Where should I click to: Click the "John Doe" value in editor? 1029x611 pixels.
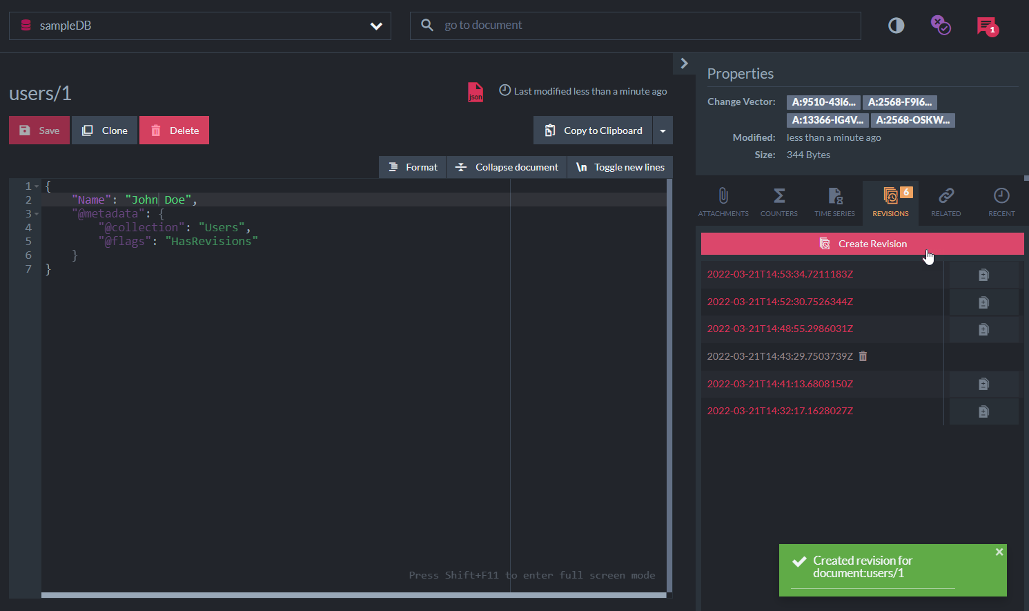[x=158, y=200]
